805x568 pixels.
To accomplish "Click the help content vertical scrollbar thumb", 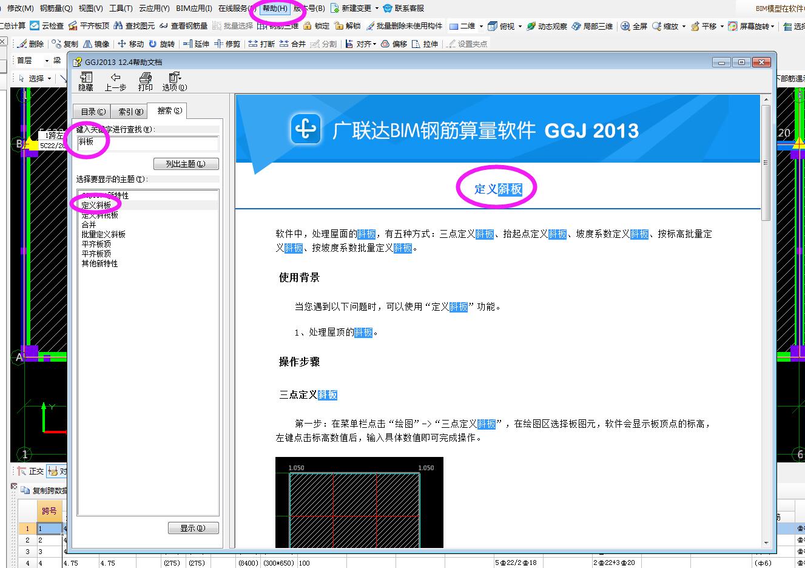I will (x=766, y=163).
